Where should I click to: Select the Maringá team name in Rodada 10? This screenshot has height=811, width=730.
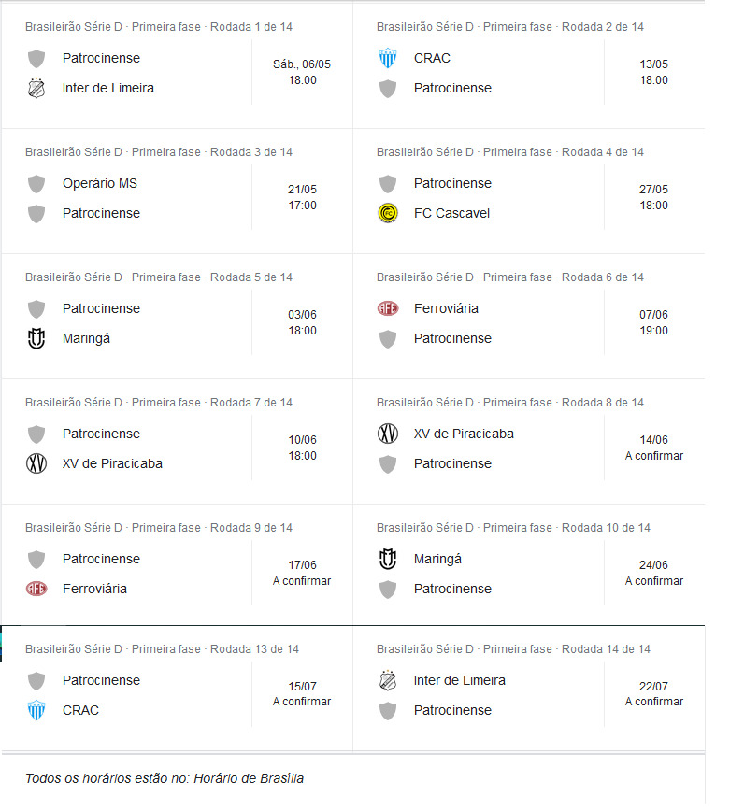pos(437,559)
